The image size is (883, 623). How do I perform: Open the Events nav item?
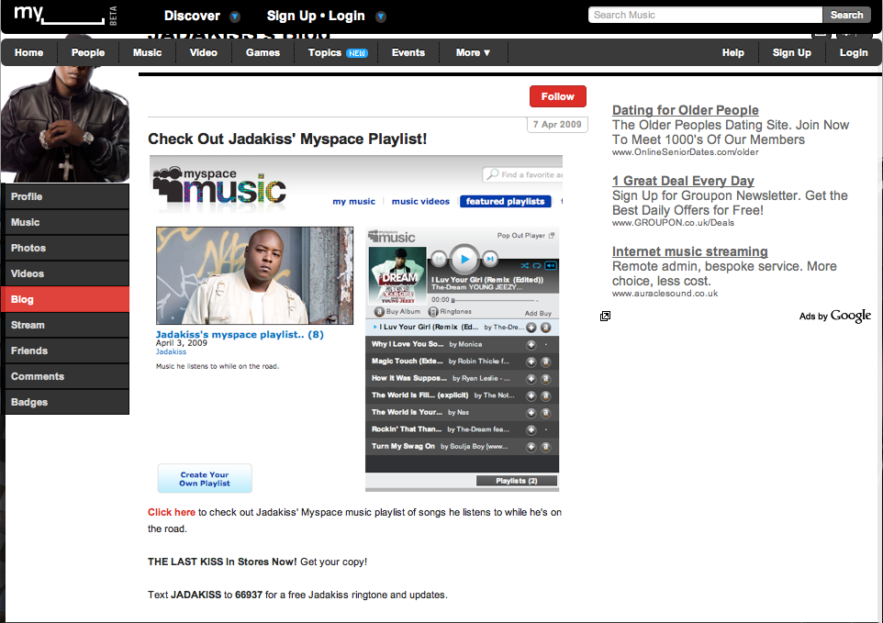click(x=408, y=53)
